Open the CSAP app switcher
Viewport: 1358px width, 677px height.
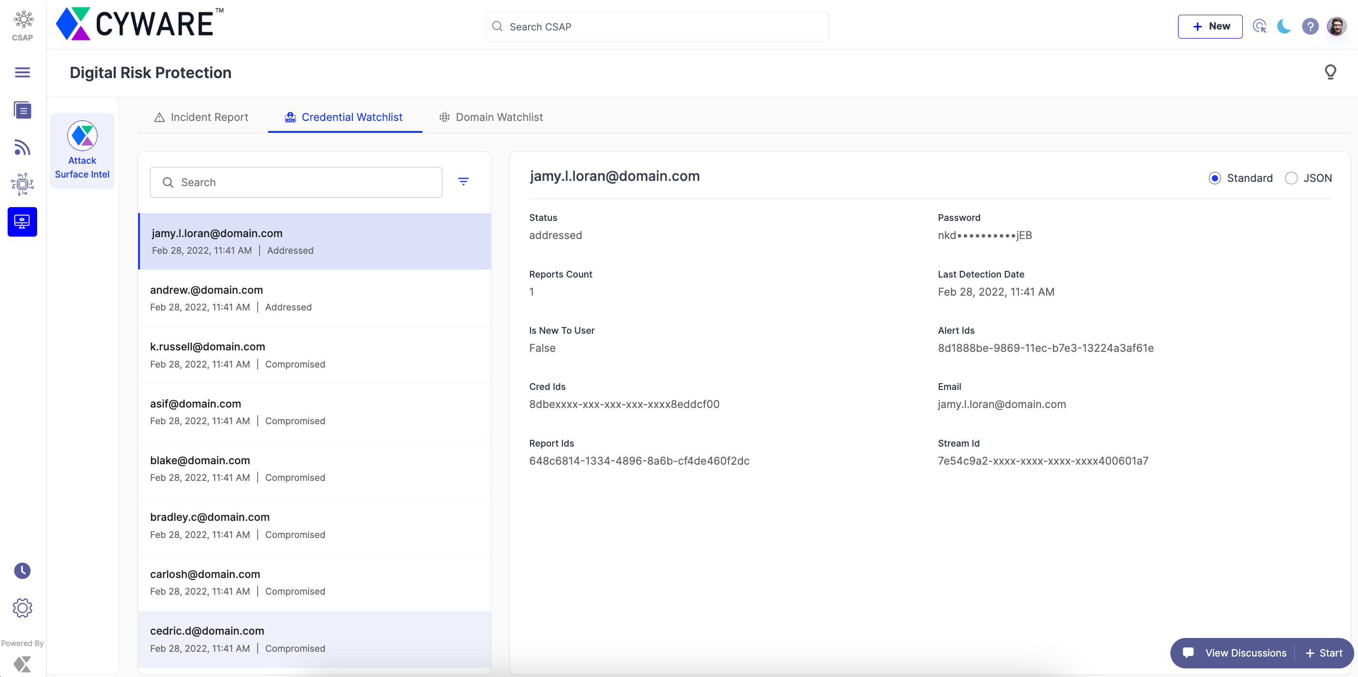pyautogui.click(x=23, y=25)
